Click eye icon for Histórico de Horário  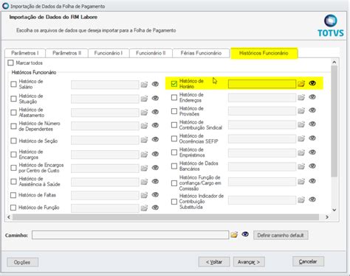(x=312, y=83)
